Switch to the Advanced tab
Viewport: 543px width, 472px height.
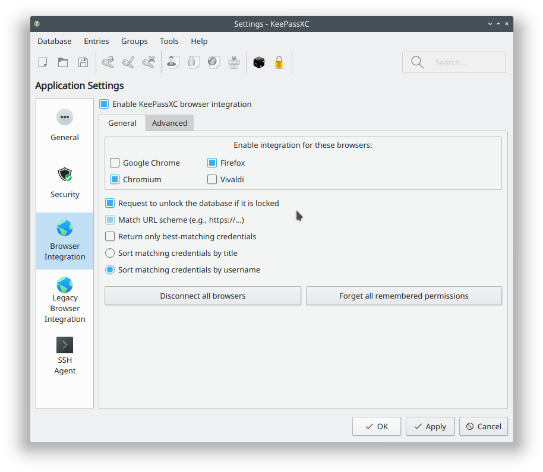169,123
